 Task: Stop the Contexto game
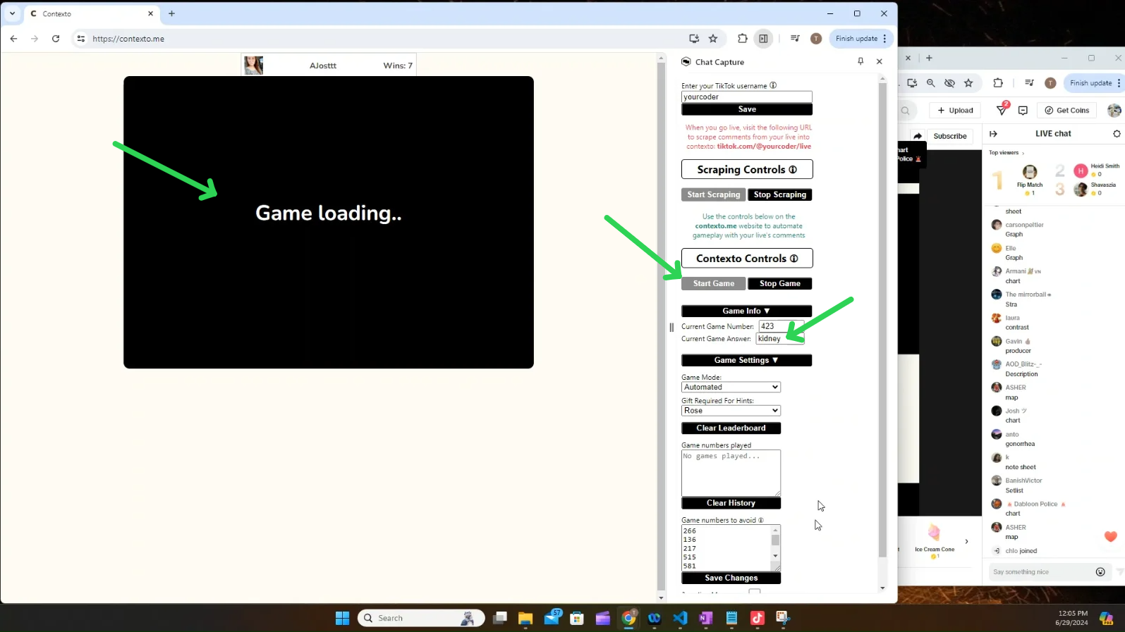point(780,283)
